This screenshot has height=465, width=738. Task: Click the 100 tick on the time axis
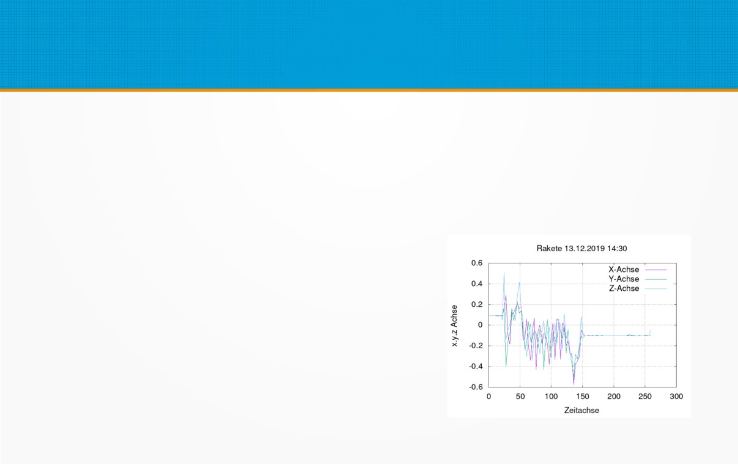coord(551,397)
